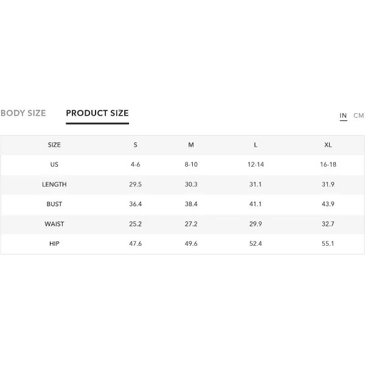The image size is (365, 365).
Task: Click the BUST row label
Action: 54,204
